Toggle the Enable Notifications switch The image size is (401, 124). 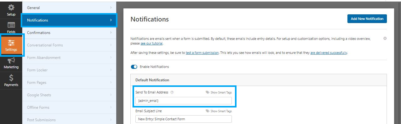[x=134, y=67]
